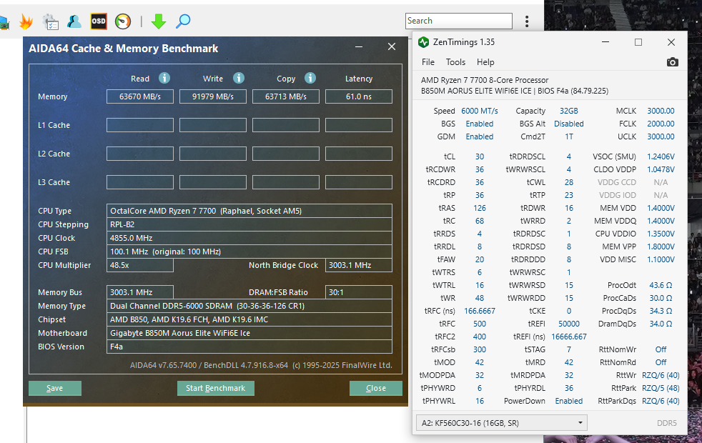Click the CPU Clock value 4855.0 MHz

pos(249,238)
